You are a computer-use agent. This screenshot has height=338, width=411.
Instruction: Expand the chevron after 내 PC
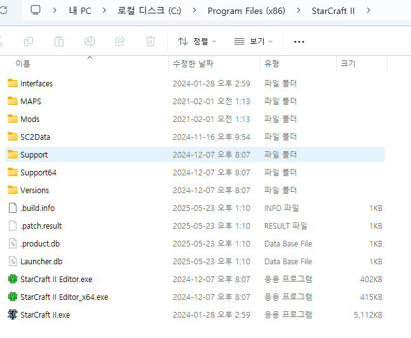coord(104,11)
